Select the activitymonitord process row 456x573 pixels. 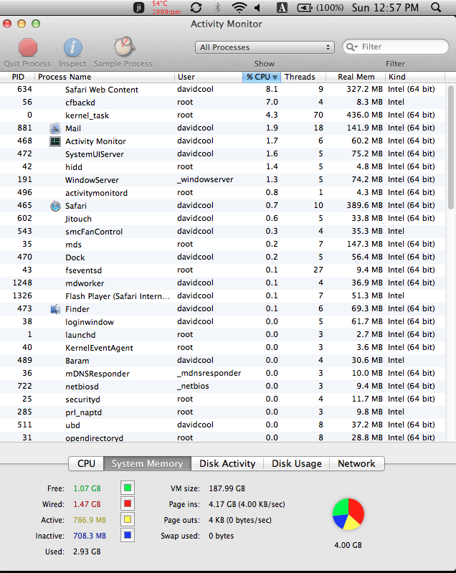pyautogui.click(x=222, y=193)
